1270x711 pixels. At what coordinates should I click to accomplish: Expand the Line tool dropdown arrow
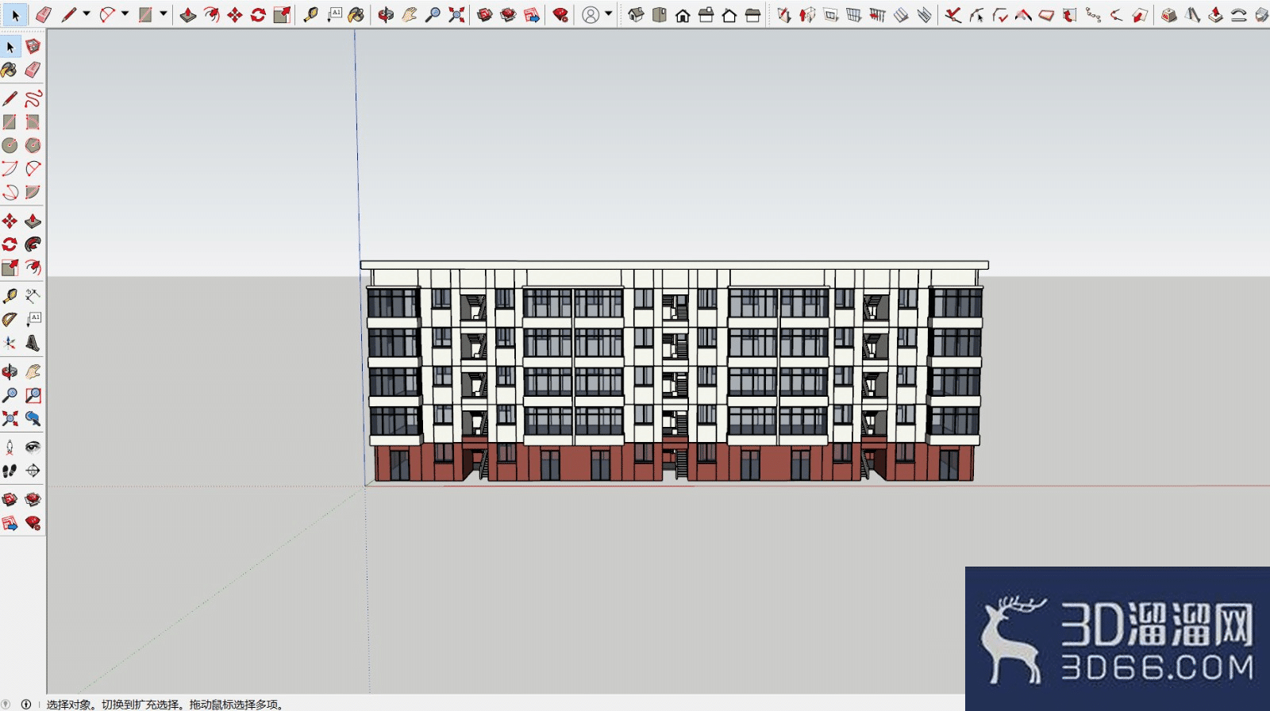[x=87, y=13]
